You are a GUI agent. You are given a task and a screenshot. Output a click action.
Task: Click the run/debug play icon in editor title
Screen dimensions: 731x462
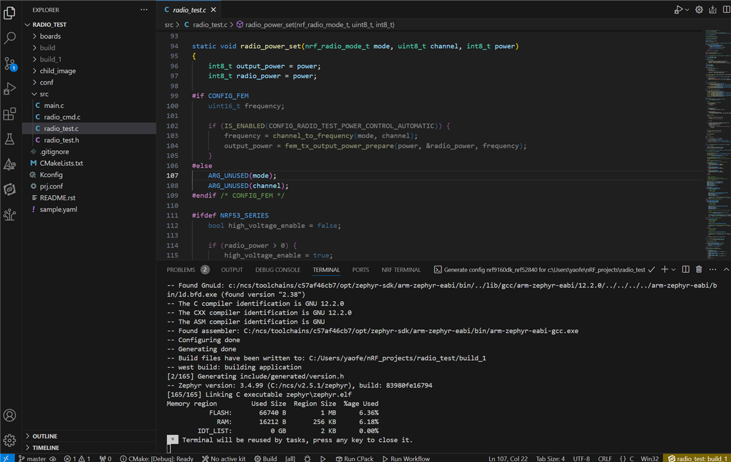click(x=678, y=10)
